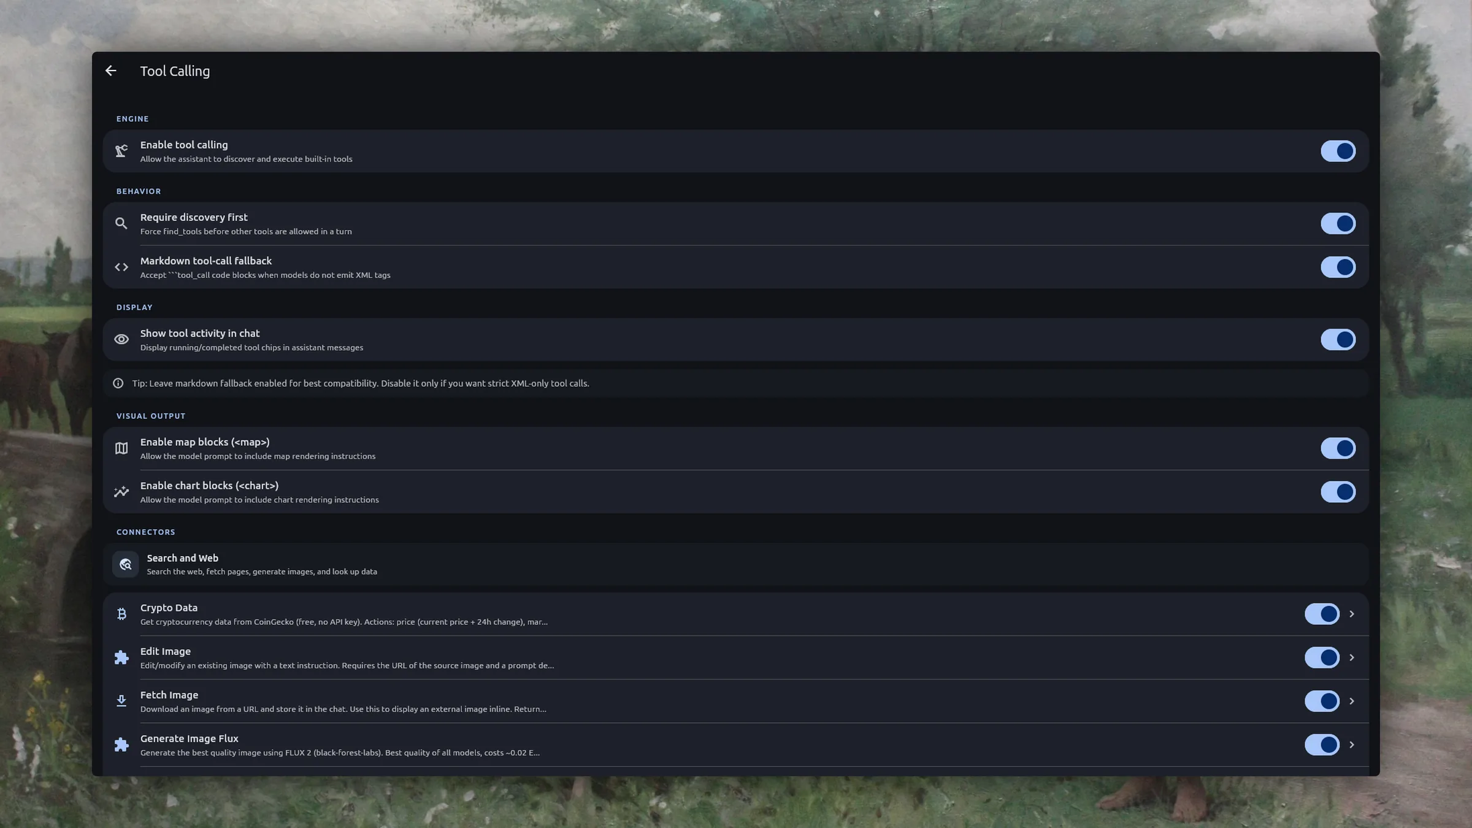The image size is (1472, 828).
Task: Click the Enable tool calling robot-arm icon
Action: pos(121,151)
